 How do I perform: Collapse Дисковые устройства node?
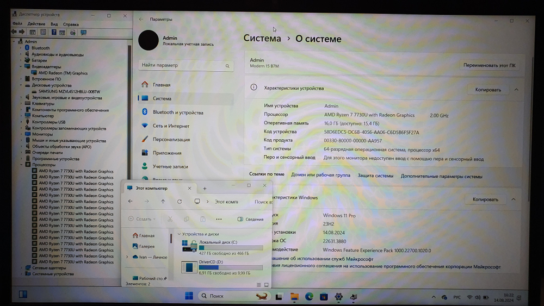point(21,85)
